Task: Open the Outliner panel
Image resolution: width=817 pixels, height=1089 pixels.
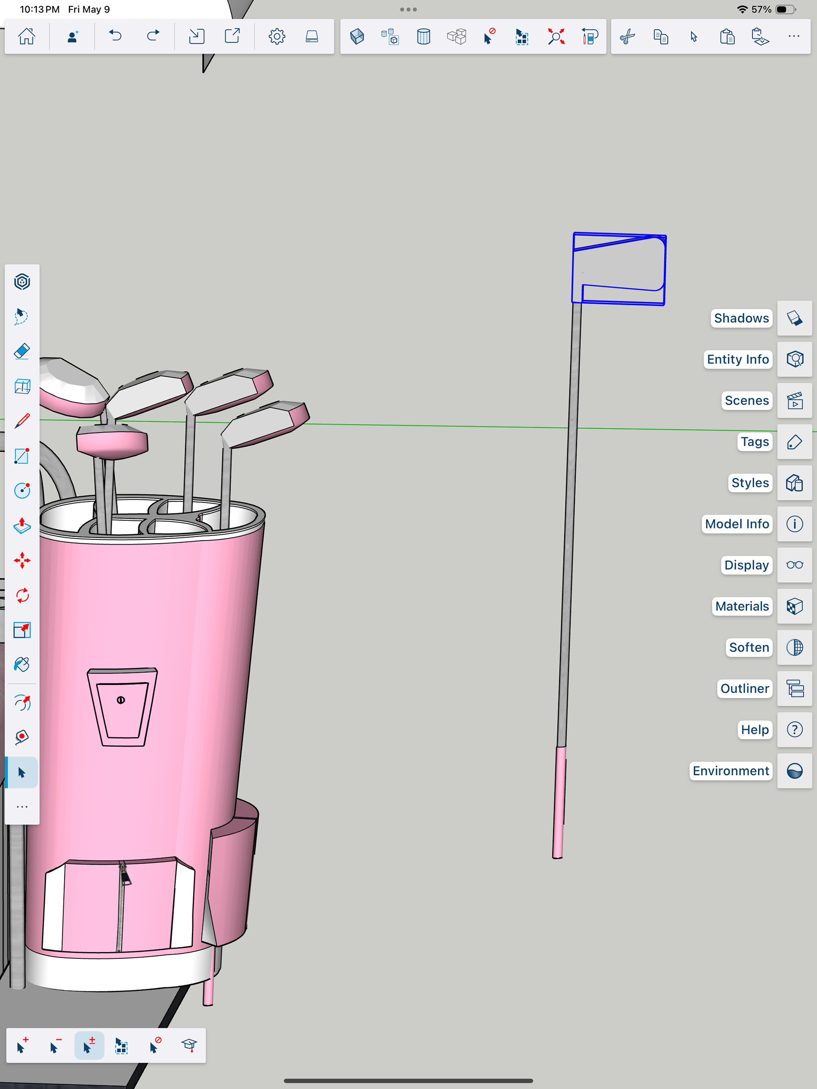Action: click(x=794, y=688)
